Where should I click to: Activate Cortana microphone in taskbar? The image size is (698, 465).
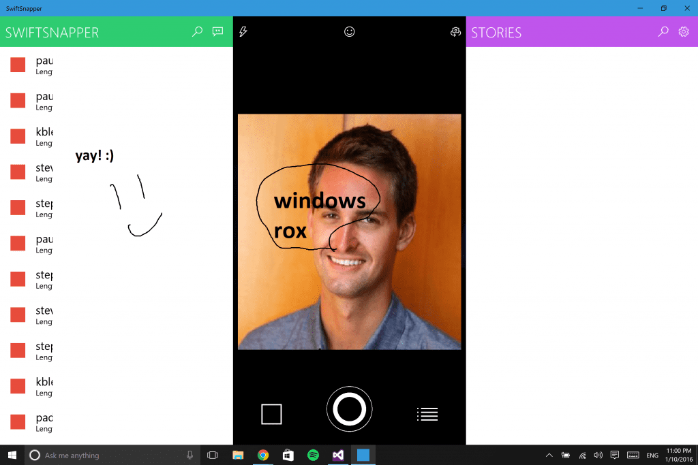click(189, 455)
